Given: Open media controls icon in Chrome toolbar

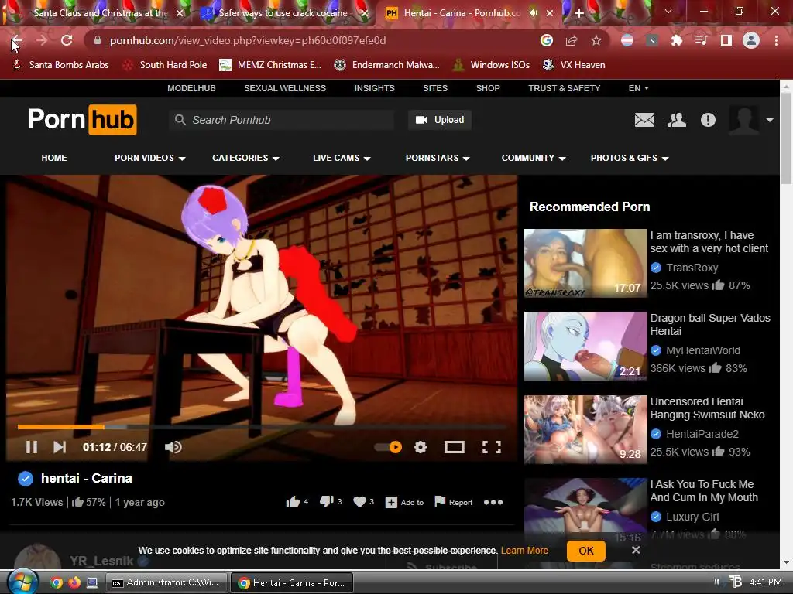Looking at the screenshot, I should [702, 40].
